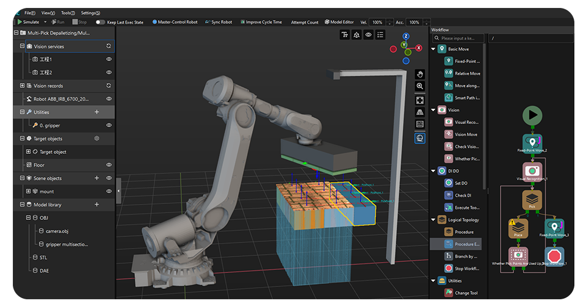Select the pan hand tool in viewport

pyautogui.click(x=420, y=73)
